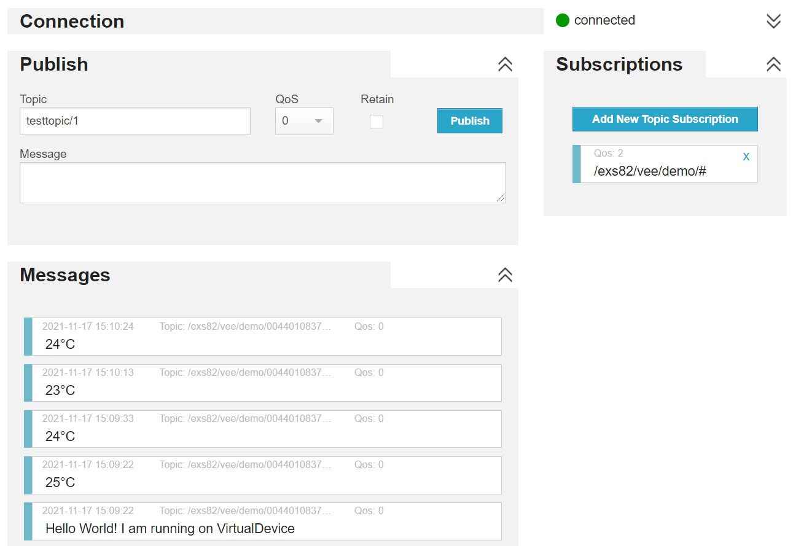Open the QoS dropdown

point(304,121)
